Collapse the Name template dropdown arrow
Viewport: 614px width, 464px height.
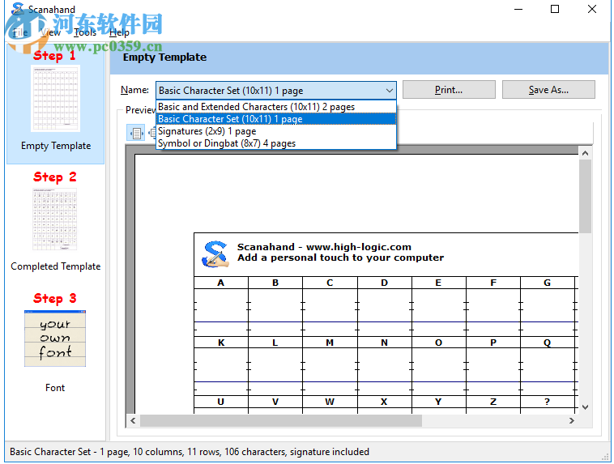point(390,91)
